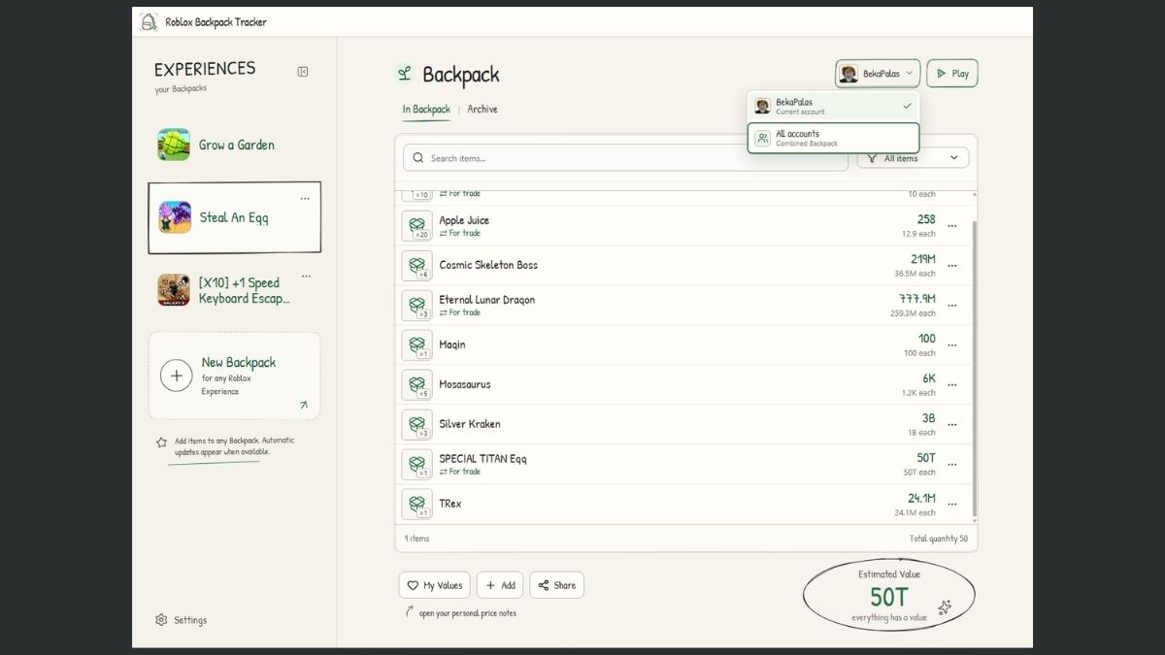Image resolution: width=1165 pixels, height=655 pixels.
Task: Click "open your personal price notes" link
Action: 468,613
